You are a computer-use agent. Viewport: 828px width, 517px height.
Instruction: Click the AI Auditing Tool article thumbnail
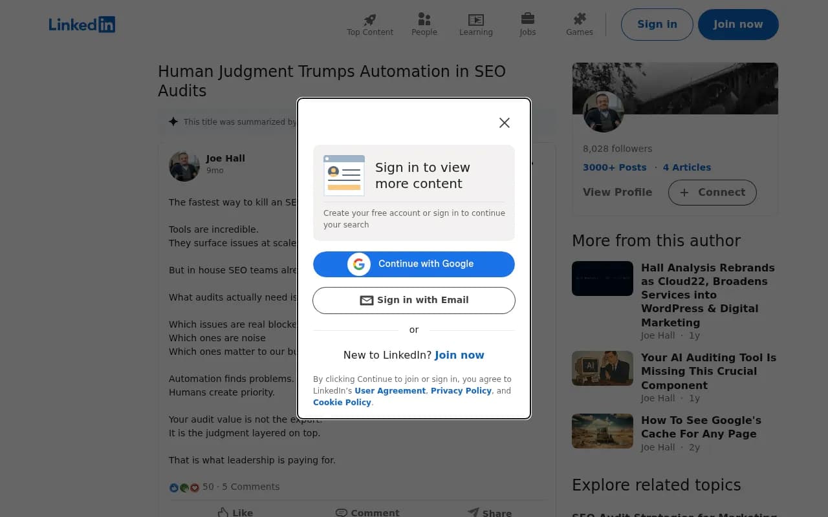(x=602, y=368)
